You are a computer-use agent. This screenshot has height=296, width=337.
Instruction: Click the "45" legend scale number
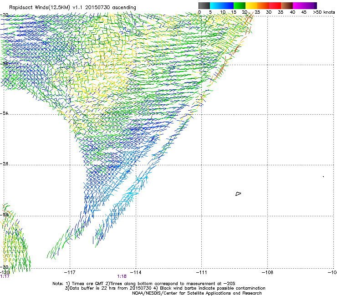pos(304,12)
